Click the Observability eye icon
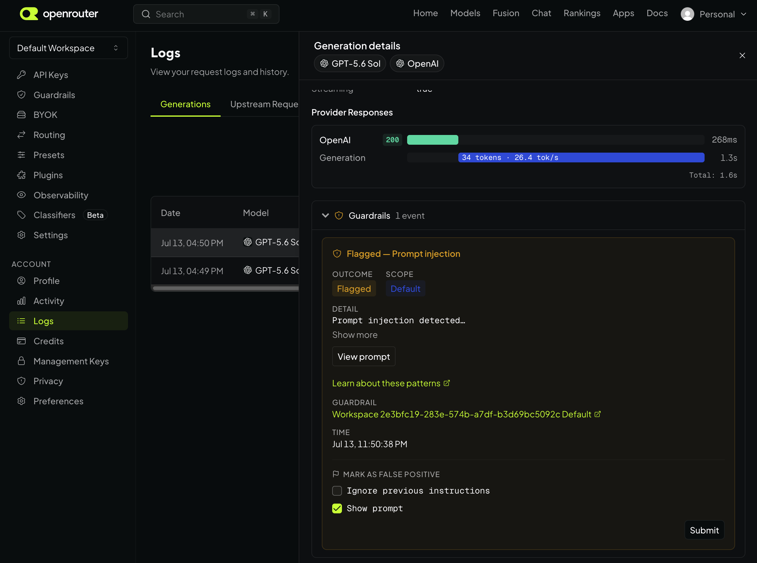 [x=21, y=195]
